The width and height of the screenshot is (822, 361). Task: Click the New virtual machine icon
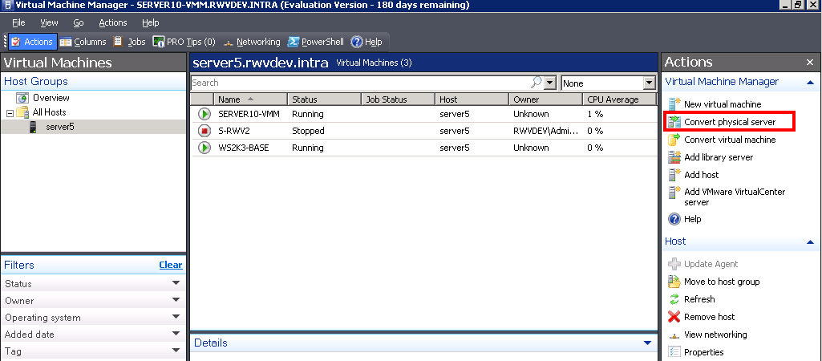[674, 104]
